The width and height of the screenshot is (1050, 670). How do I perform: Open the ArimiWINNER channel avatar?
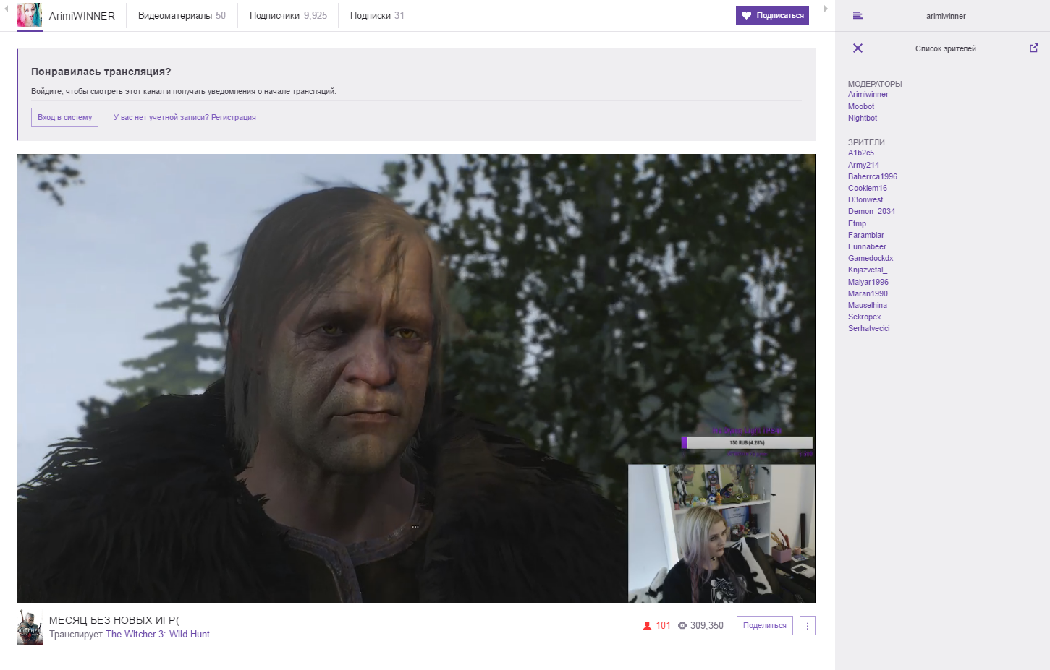pyautogui.click(x=30, y=15)
